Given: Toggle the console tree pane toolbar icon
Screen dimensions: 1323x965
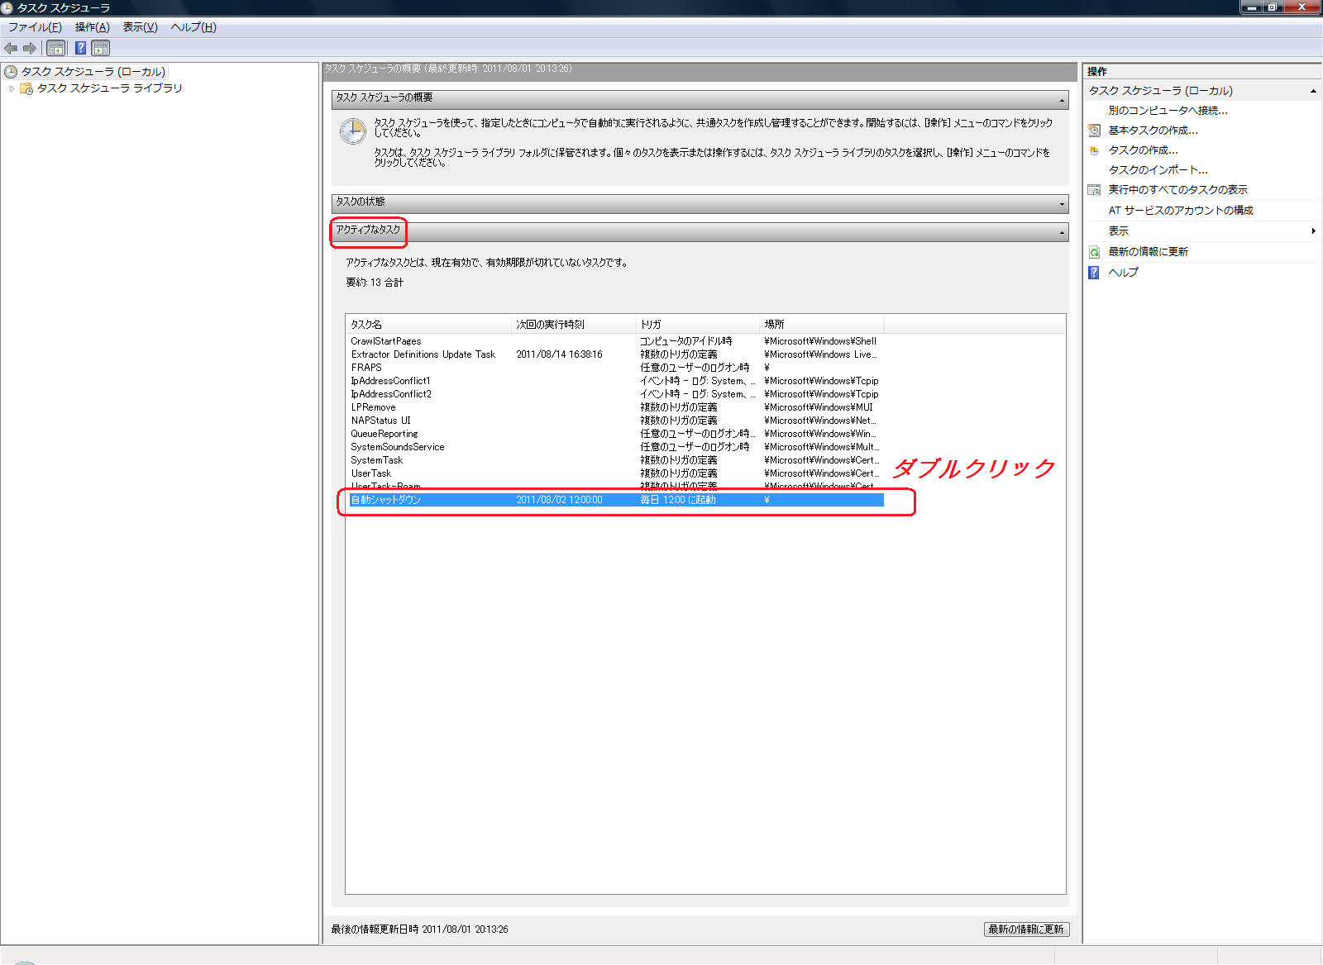Looking at the screenshot, I should (x=55, y=48).
